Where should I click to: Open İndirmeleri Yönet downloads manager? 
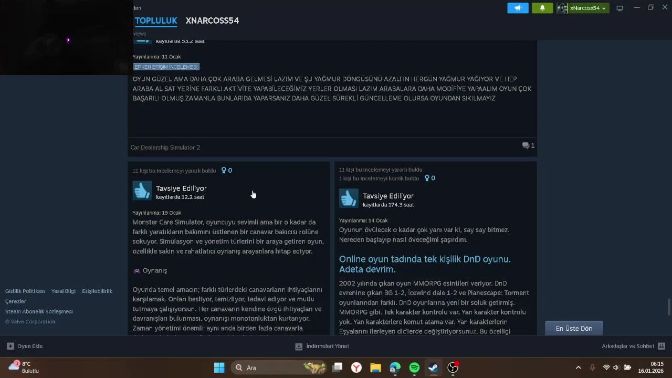coord(328,346)
